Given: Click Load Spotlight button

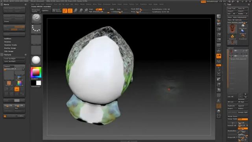Looking at the screenshot, I should tap(14, 59).
